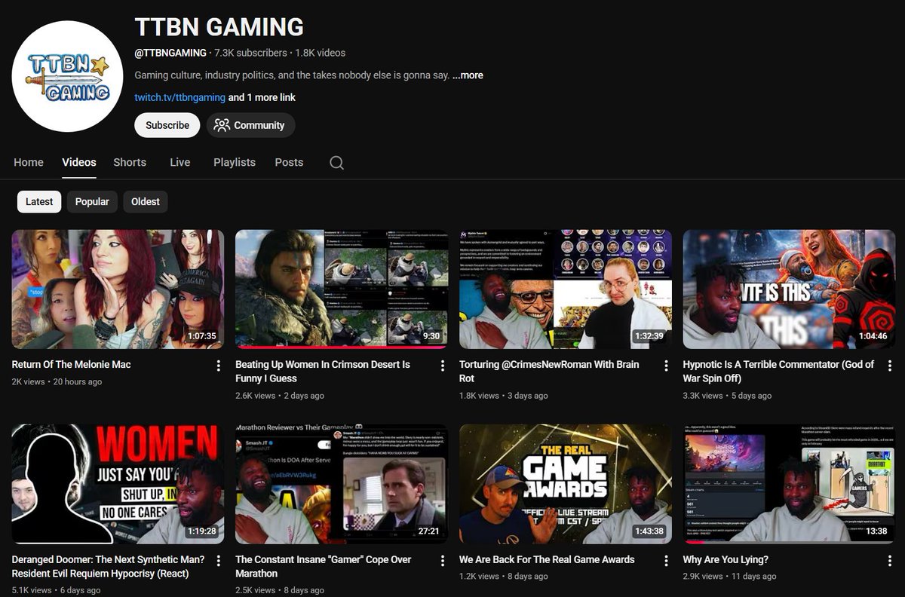Click '1.8K views • 3 days ago' text
Screen dimensions: 905x597
click(503, 396)
